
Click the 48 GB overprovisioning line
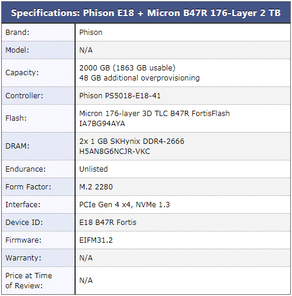pos(139,78)
